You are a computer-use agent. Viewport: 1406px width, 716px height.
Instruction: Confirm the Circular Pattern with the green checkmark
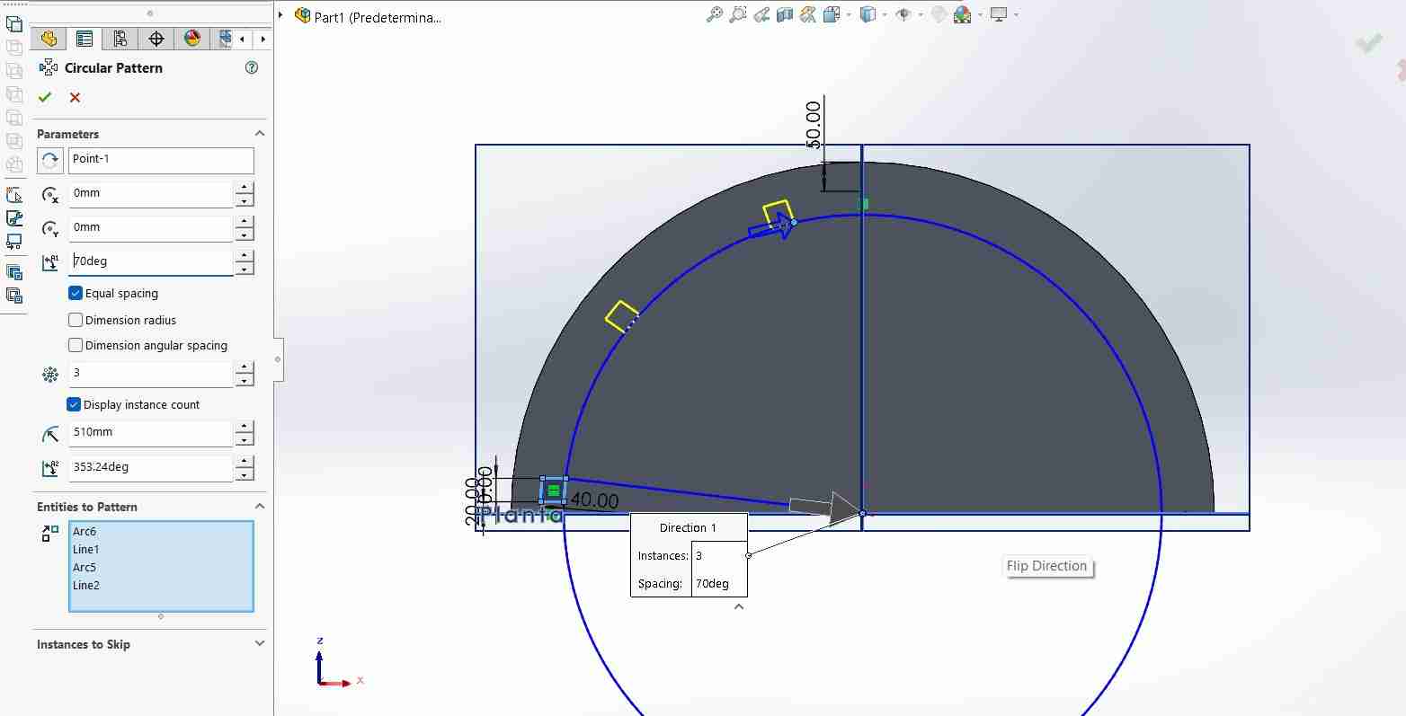click(45, 97)
